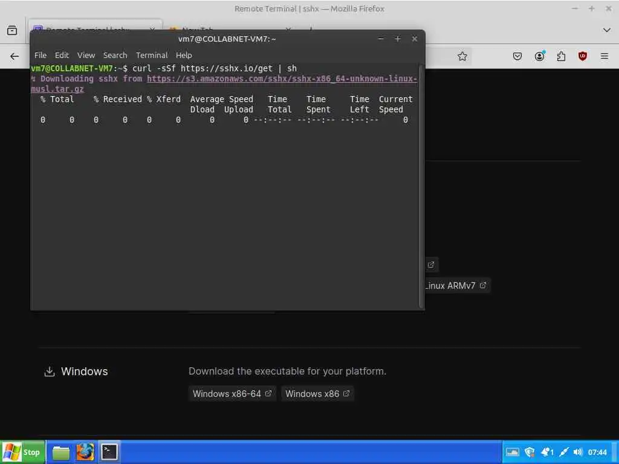Open the Stop start menu button on the taskbar
The image size is (619, 464).
22,452
